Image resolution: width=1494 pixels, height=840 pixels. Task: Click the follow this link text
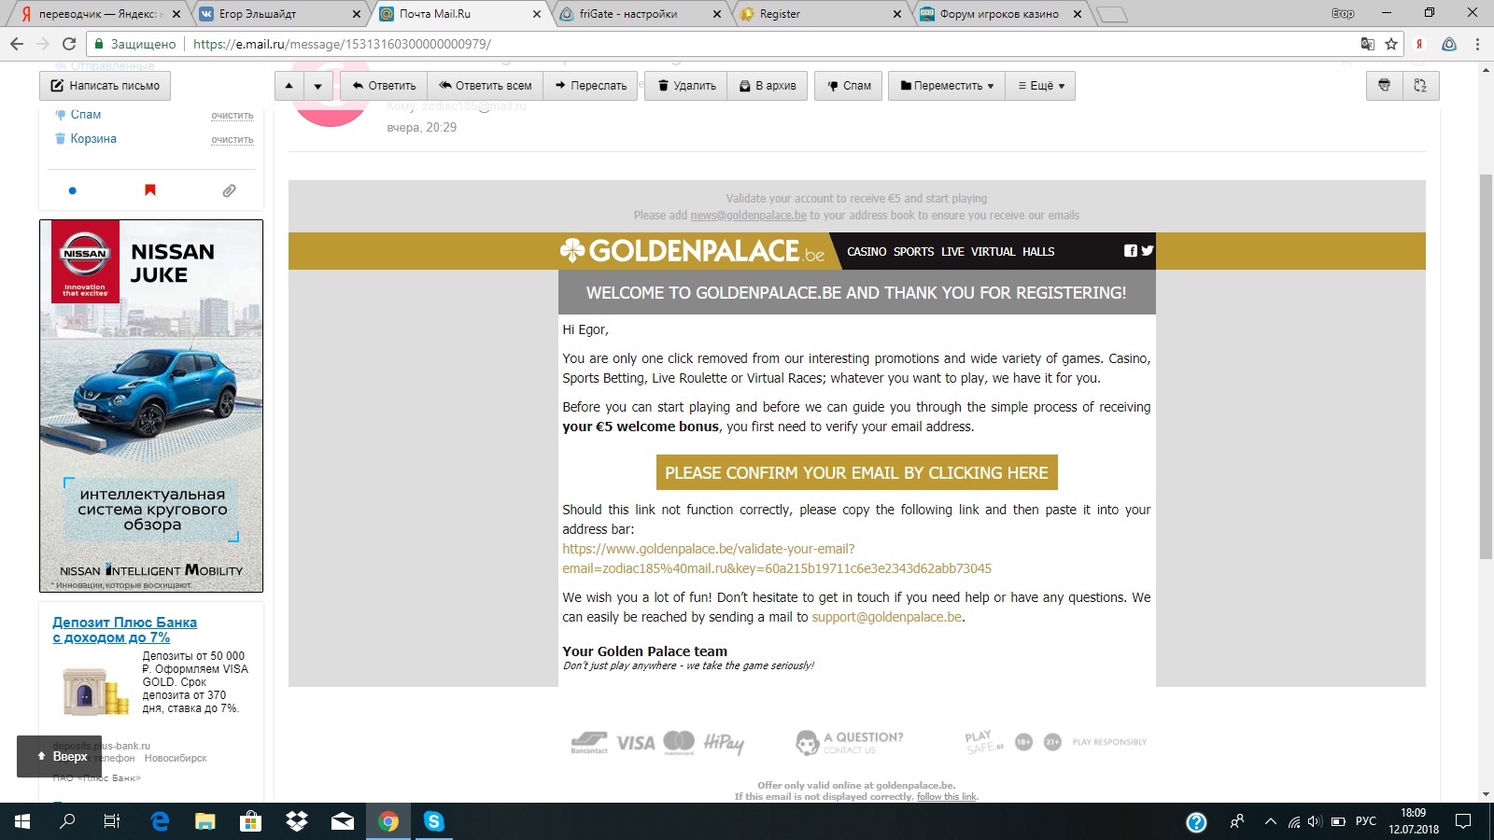947,797
